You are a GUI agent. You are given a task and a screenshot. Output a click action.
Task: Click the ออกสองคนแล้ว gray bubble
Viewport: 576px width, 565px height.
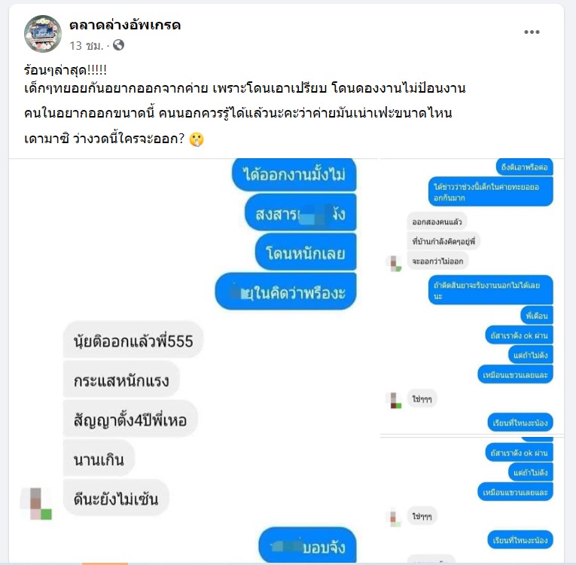pyautogui.click(x=437, y=221)
